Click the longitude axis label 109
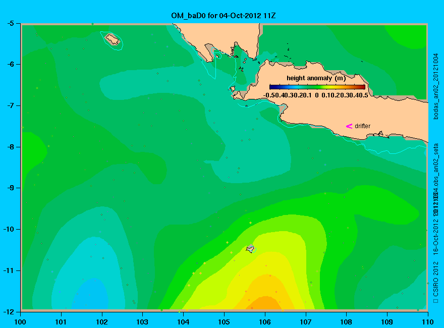This screenshot has height=328, width=444. pyautogui.click(x=387, y=322)
